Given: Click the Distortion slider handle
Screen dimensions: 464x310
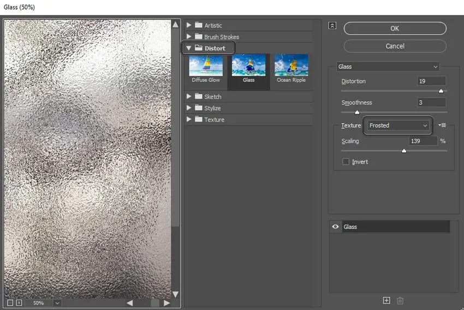Looking at the screenshot, I should pos(441,91).
